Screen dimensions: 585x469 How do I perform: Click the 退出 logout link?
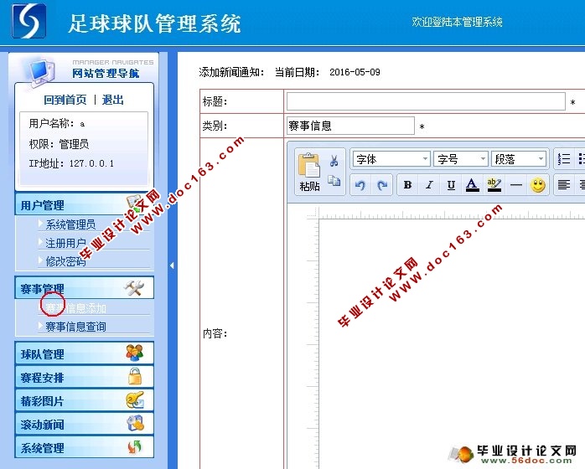pos(112,100)
